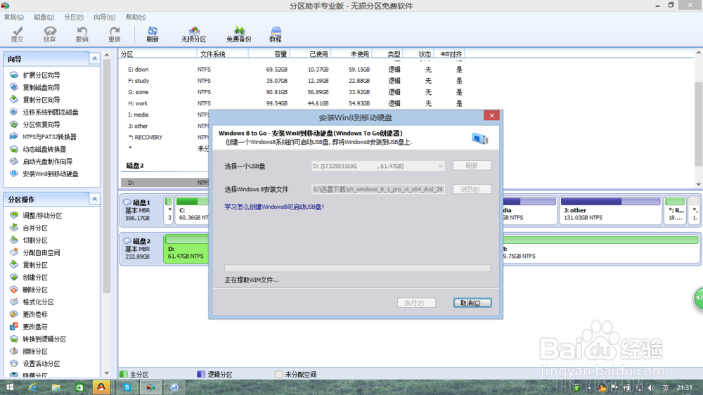Image resolution: width=703 pixels, height=395 pixels.
Task: Click the 文件系统 column header
Action: pyautogui.click(x=222, y=54)
